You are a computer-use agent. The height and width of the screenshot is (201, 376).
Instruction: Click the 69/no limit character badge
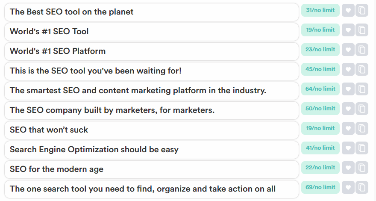pos(320,187)
